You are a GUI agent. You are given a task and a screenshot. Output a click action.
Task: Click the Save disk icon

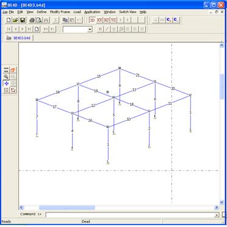point(23,20)
